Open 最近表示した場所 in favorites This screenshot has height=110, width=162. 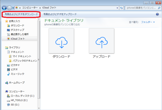19,34
